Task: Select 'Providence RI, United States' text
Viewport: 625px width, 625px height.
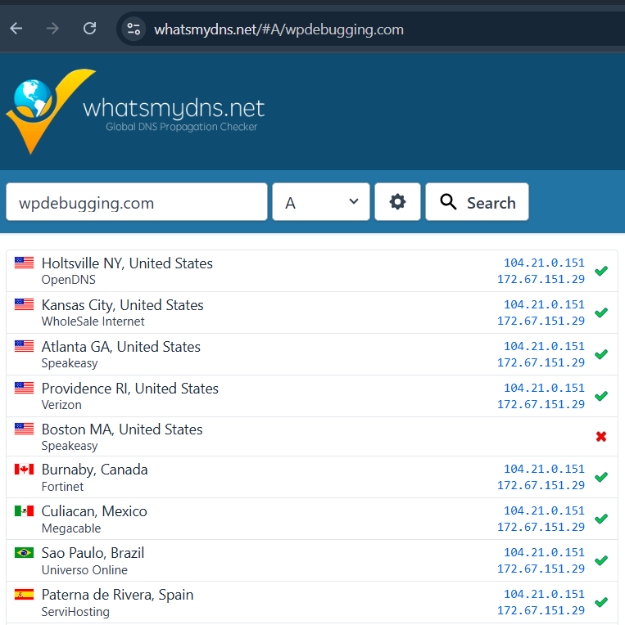Action: click(x=129, y=389)
